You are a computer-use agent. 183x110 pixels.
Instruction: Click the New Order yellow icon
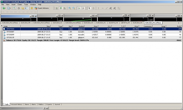pos(32,8)
